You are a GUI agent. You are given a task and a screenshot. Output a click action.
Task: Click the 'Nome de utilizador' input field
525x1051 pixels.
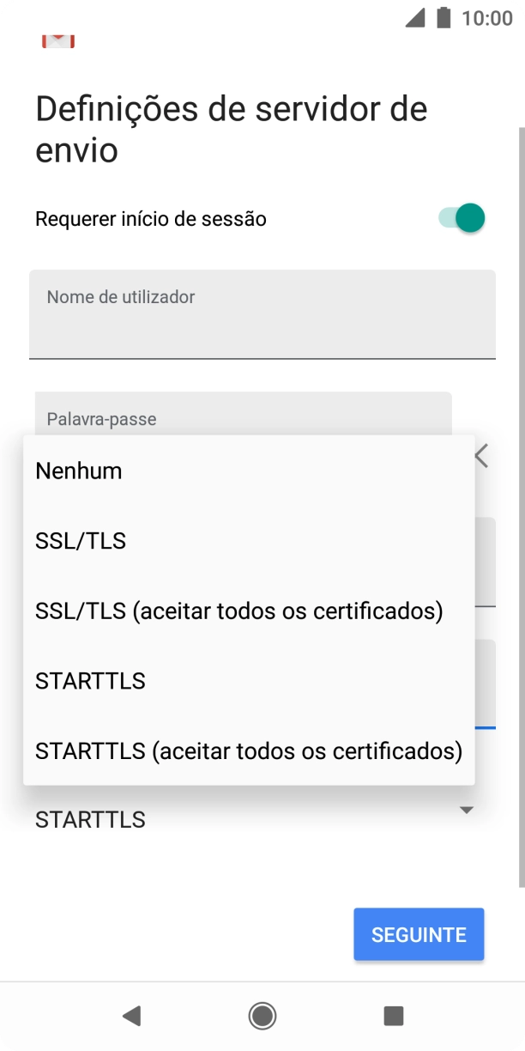pyautogui.click(x=262, y=314)
